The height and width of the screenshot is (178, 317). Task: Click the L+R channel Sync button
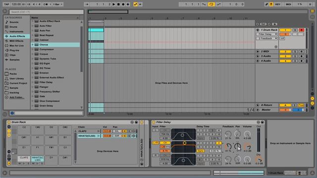[x=201, y=151]
